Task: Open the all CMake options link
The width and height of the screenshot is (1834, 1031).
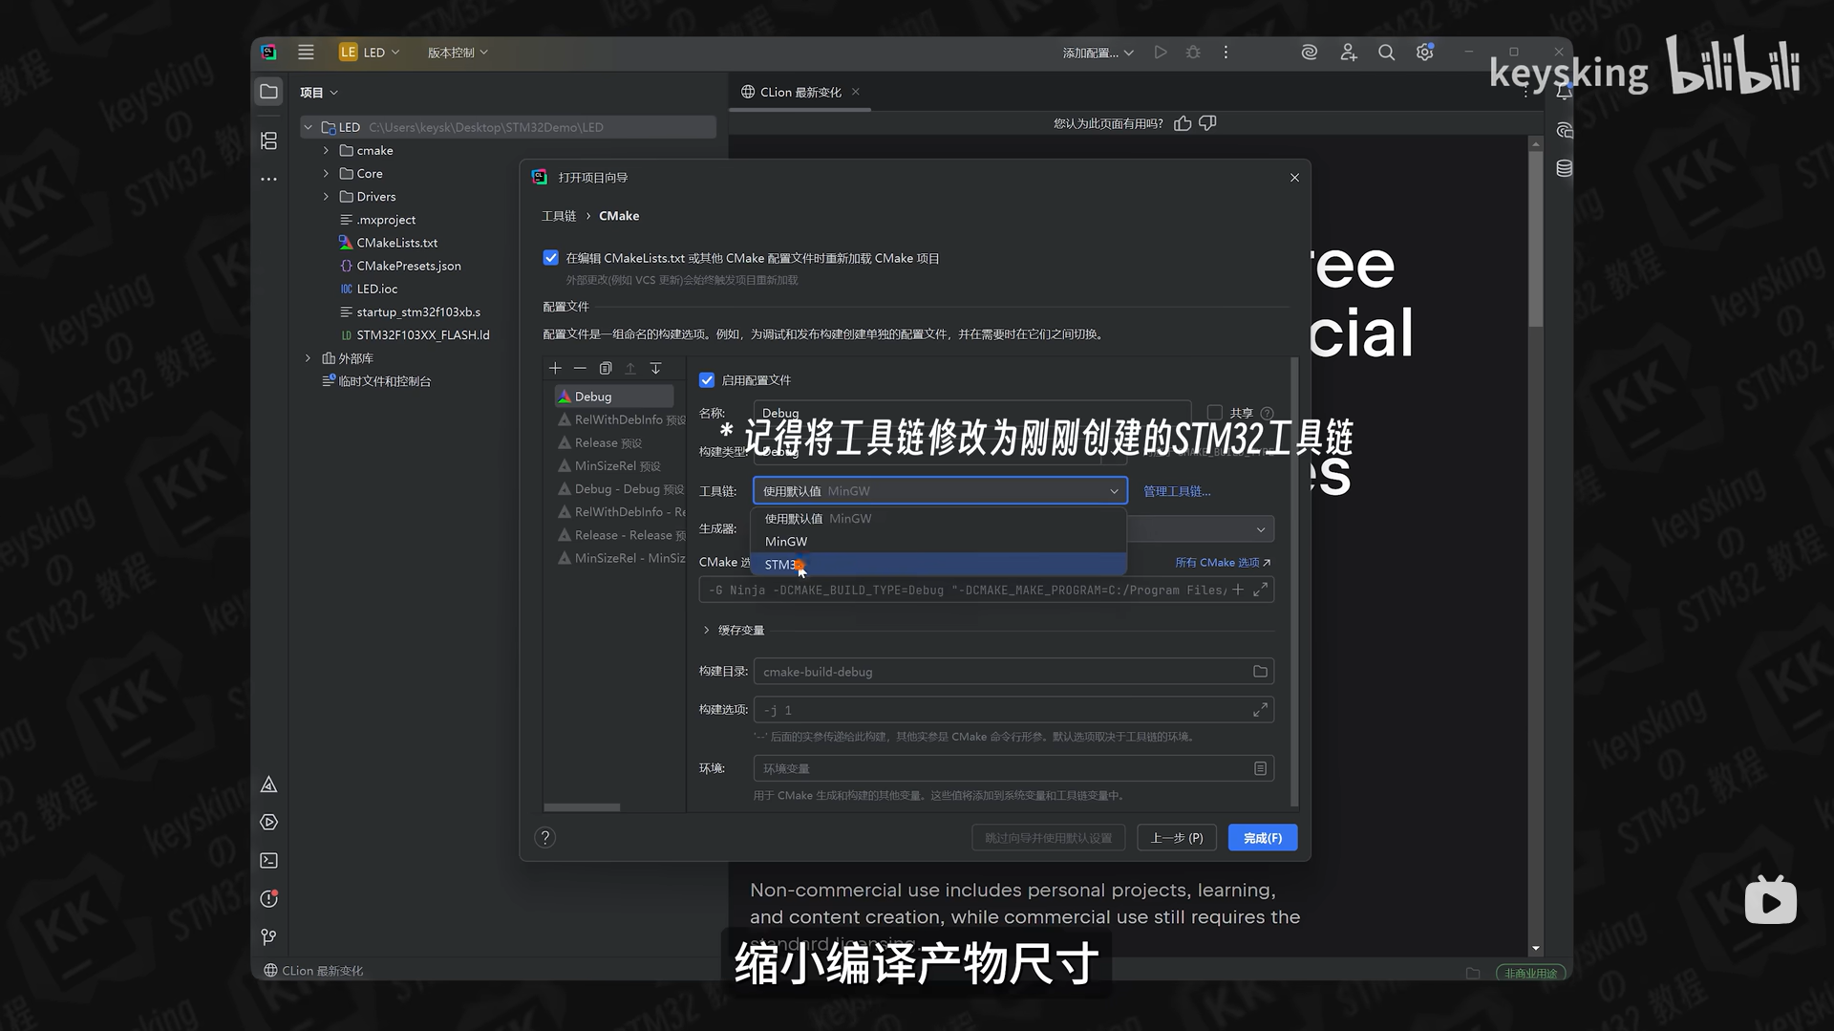Action: pos(1223,563)
